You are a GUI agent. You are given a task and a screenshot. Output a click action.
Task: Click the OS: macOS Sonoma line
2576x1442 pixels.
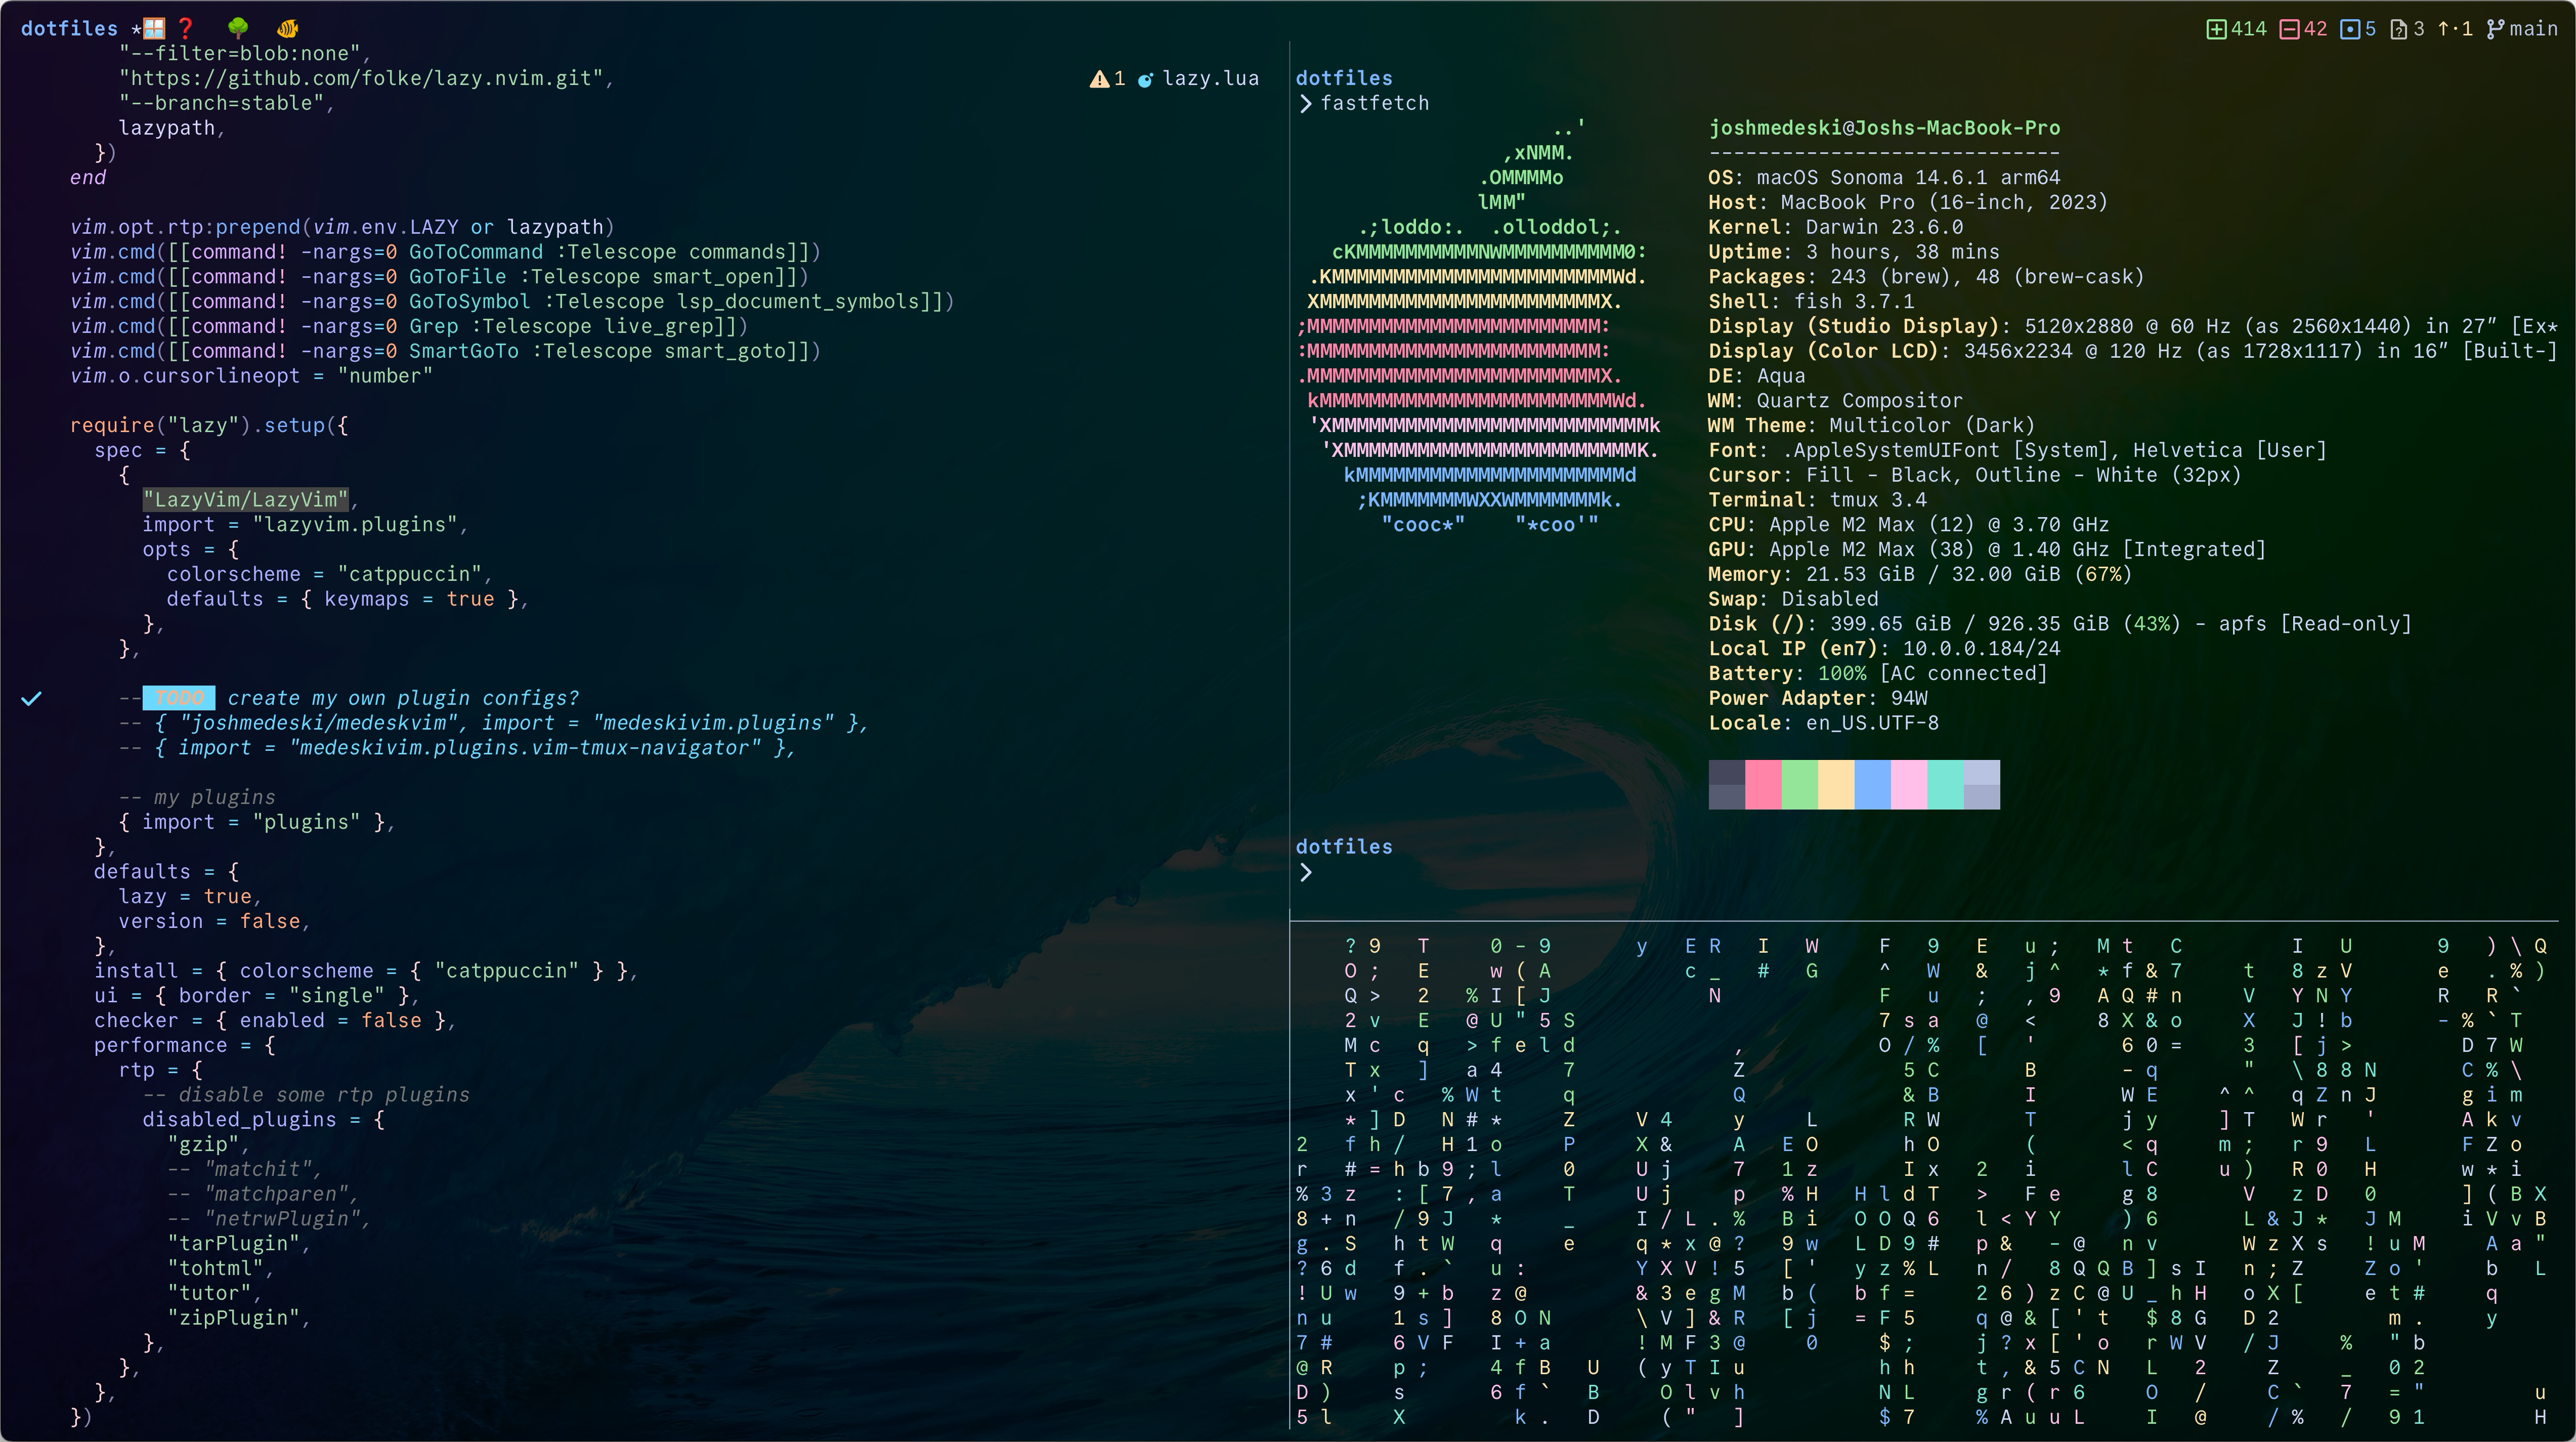(x=1884, y=177)
